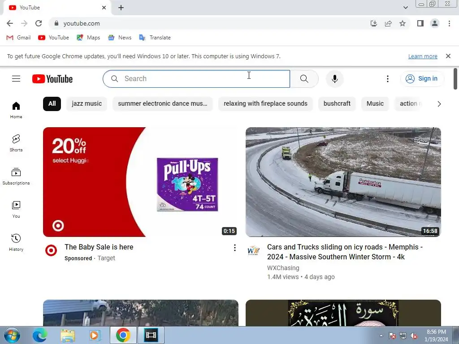Open Shorts from sidebar
This screenshot has height=344, width=459.
[x=16, y=143]
